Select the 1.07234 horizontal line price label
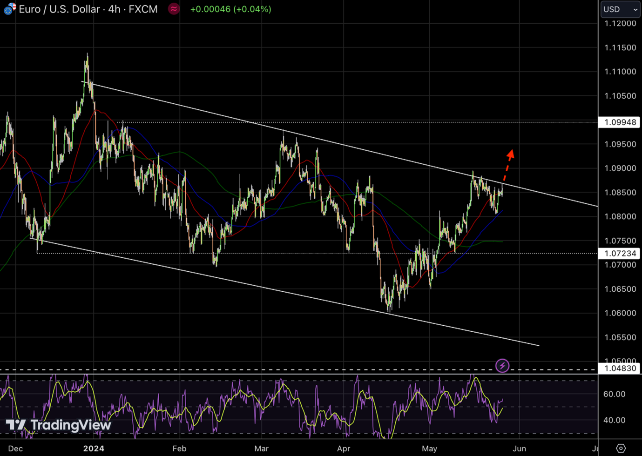The image size is (642, 456). (620, 254)
